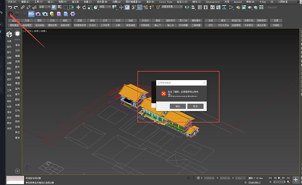Open the 修改器(M) menu
Image resolution: width=302 pixels, height=185 pixels.
click(102, 2)
